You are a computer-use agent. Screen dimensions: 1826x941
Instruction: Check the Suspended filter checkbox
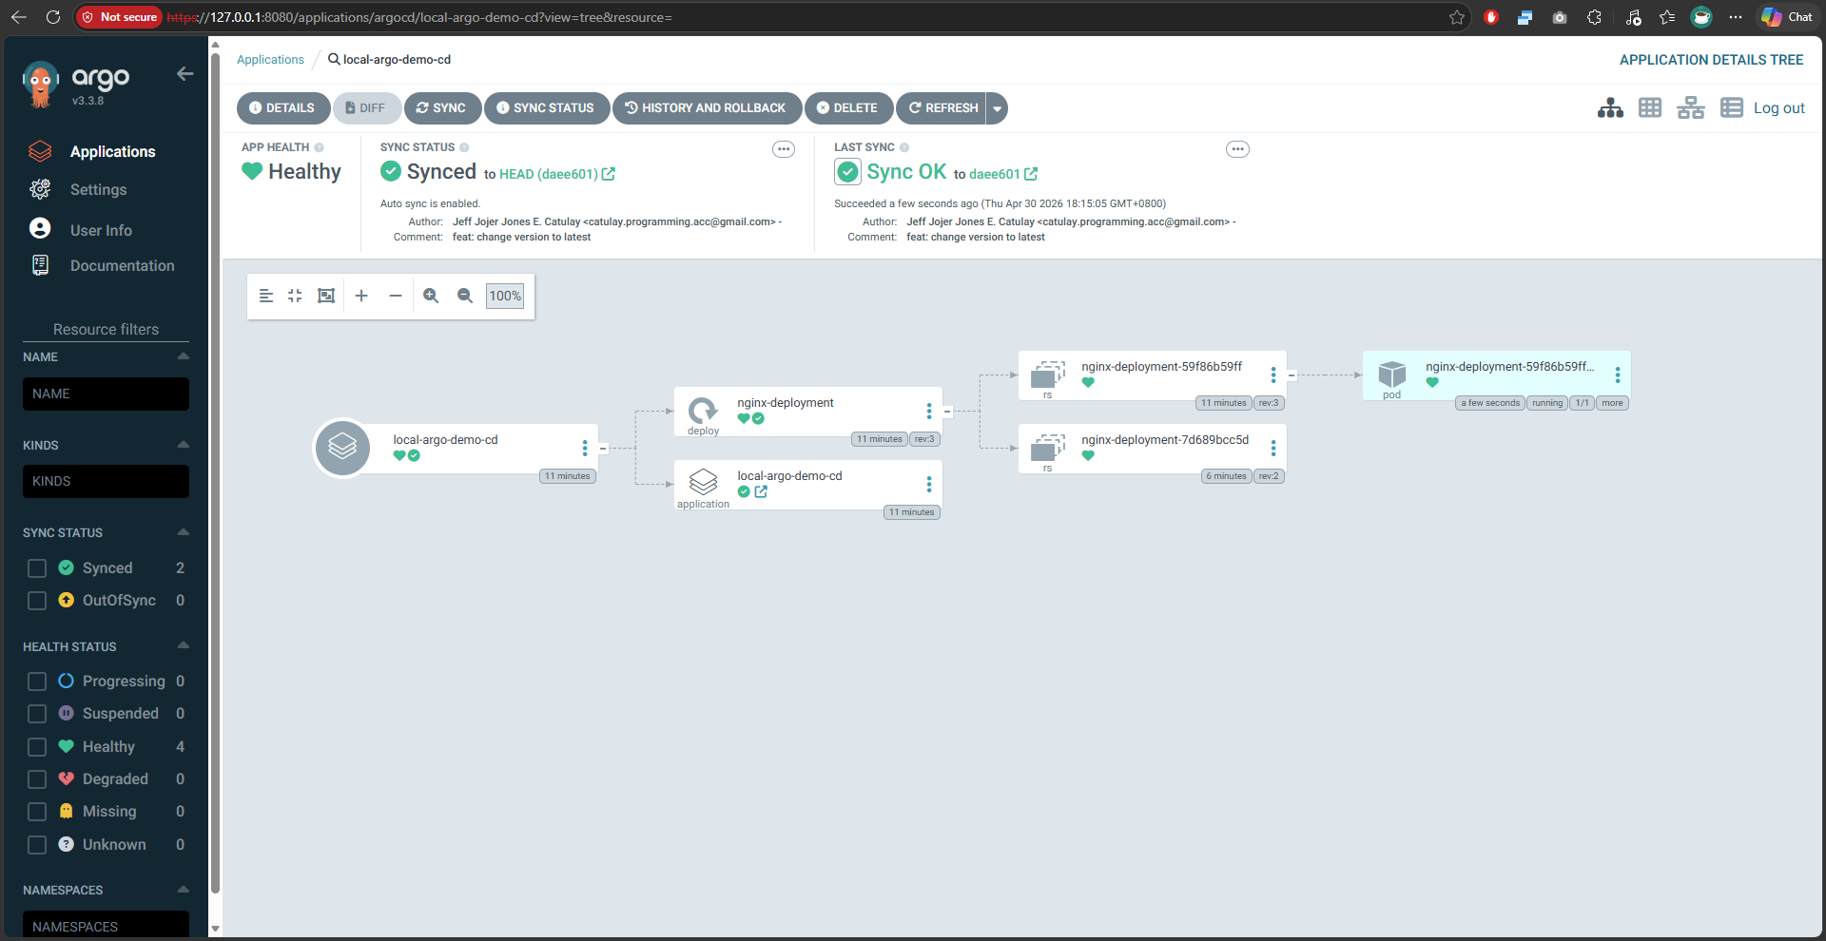37,714
